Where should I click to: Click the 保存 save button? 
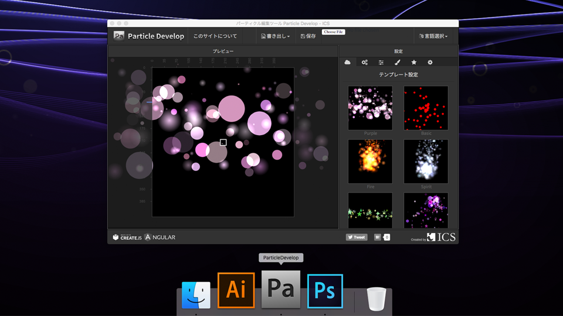pos(308,36)
